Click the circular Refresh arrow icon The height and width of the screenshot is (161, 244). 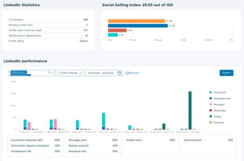(x=127, y=73)
